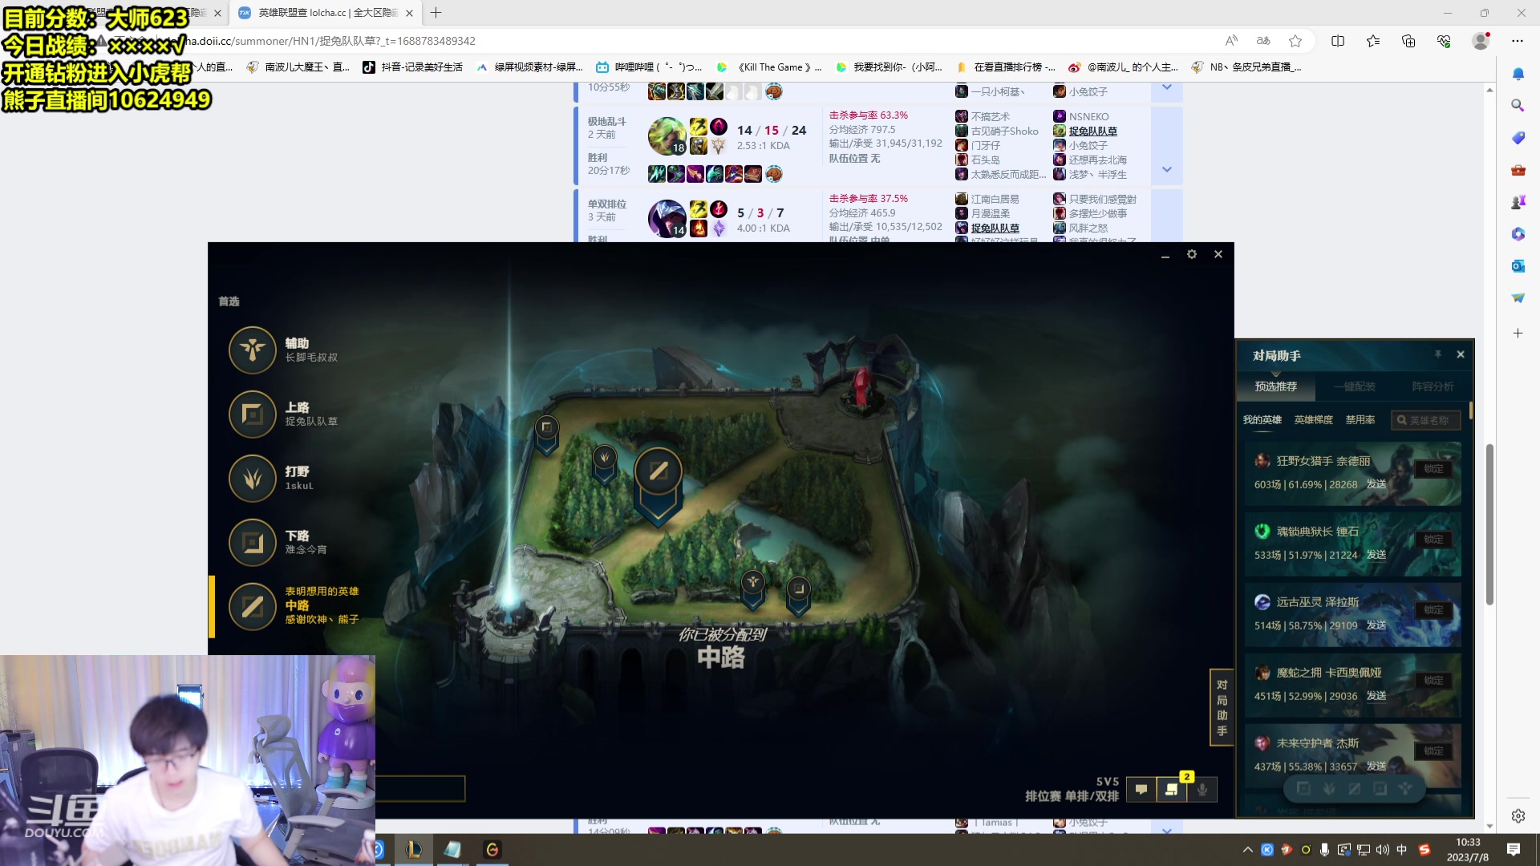This screenshot has height=866, width=1540.
Task: Select the 禁用率 sub-tab
Action: 1360,420
